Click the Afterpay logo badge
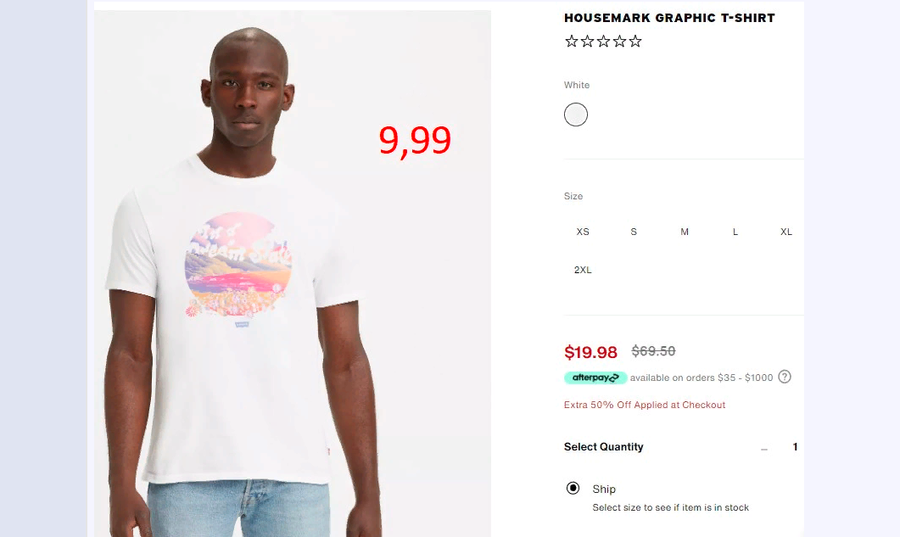Image resolution: width=900 pixels, height=537 pixels. click(x=595, y=378)
